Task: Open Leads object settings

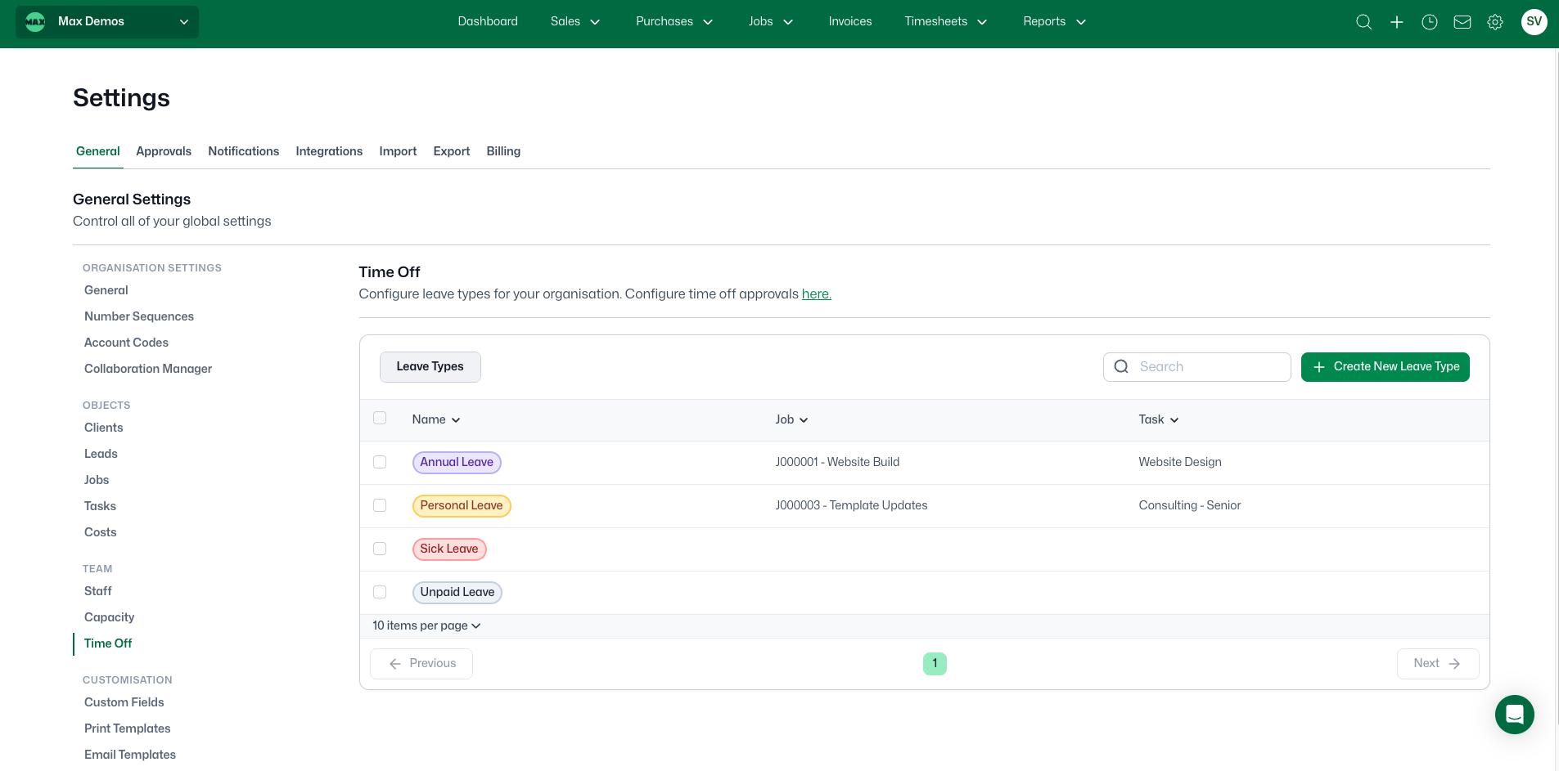Action: click(101, 454)
